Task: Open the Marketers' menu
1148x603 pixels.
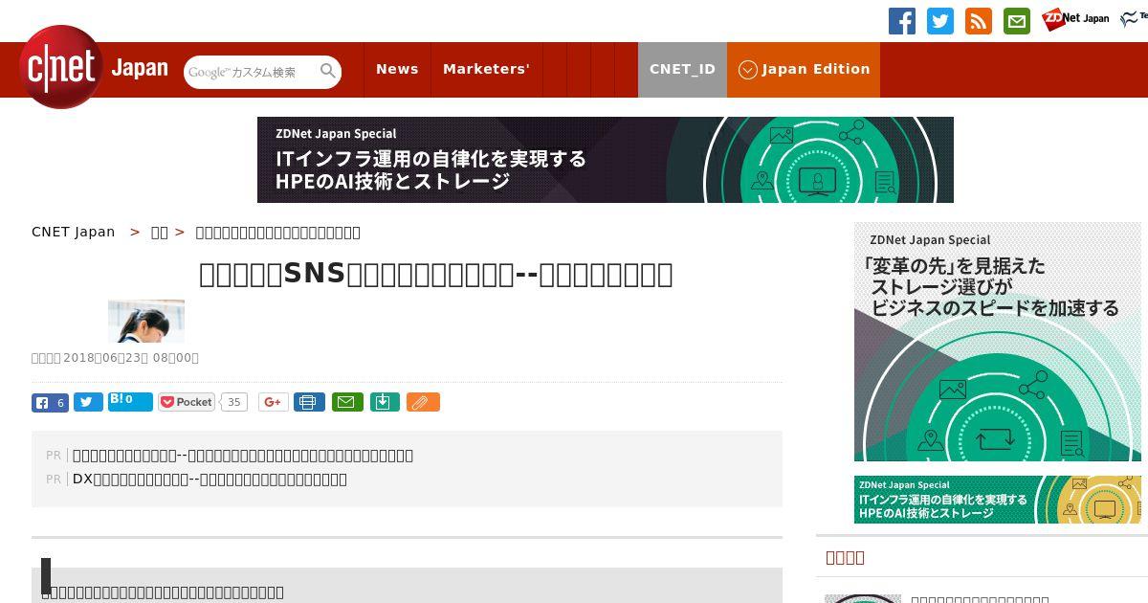Action: coord(486,70)
